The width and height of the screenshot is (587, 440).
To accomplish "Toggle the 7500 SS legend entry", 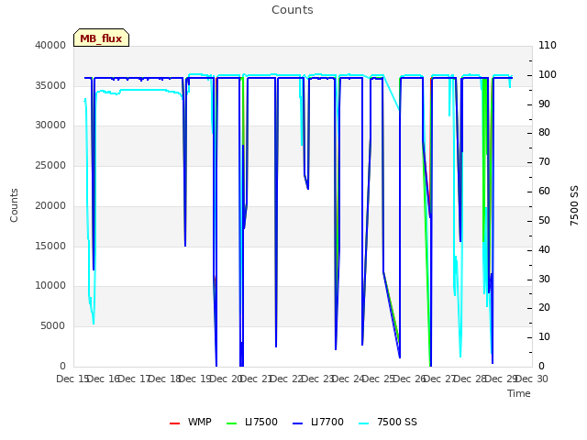I will (x=388, y=422).
